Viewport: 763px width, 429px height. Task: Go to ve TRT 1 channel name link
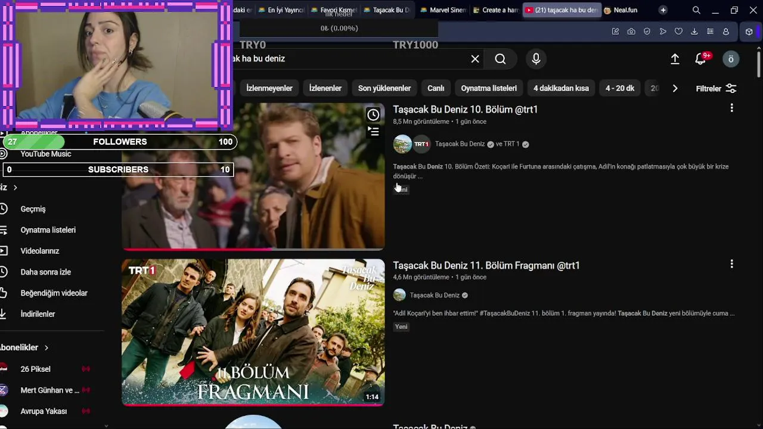(x=508, y=144)
